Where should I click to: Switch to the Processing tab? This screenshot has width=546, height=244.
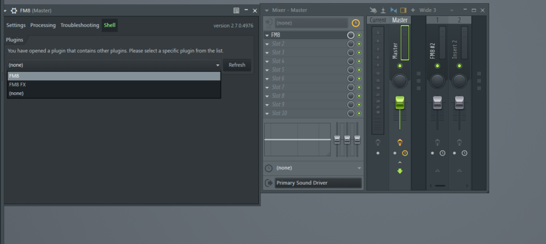[x=43, y=26]
